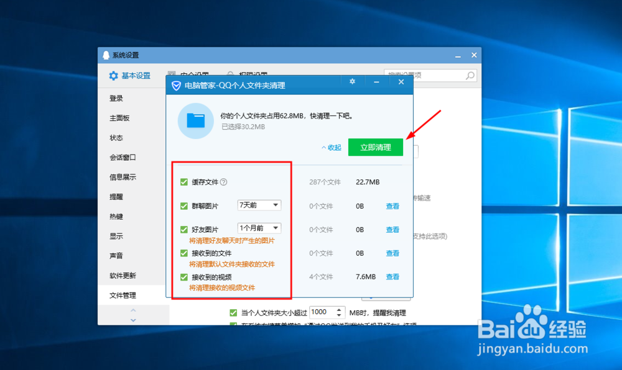
Task: Collapse details via 收起 link
Action: [332, 148]
